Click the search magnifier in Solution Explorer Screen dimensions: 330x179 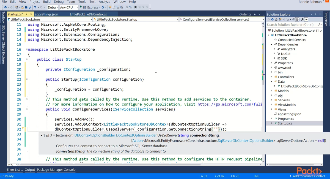click(319, 25)
